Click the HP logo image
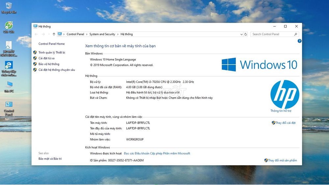The height and width of the screenshot is (185, 329). (285, 94)
